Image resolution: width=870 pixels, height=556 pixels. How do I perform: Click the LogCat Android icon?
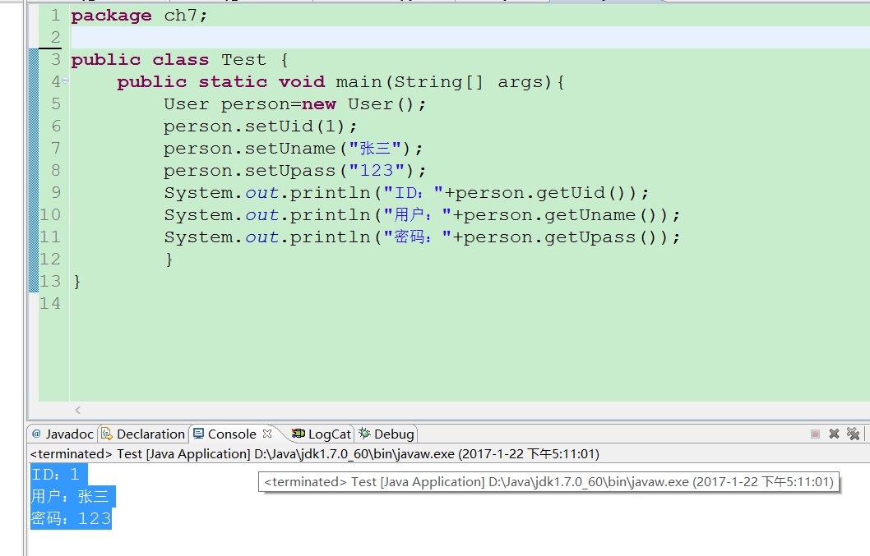pyautogui.click(x=298, y=434)
